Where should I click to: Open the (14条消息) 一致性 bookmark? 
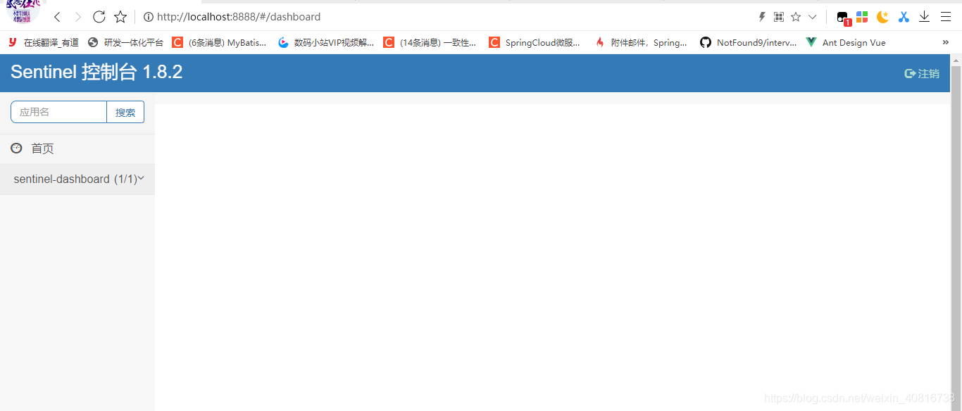(430, 42)
